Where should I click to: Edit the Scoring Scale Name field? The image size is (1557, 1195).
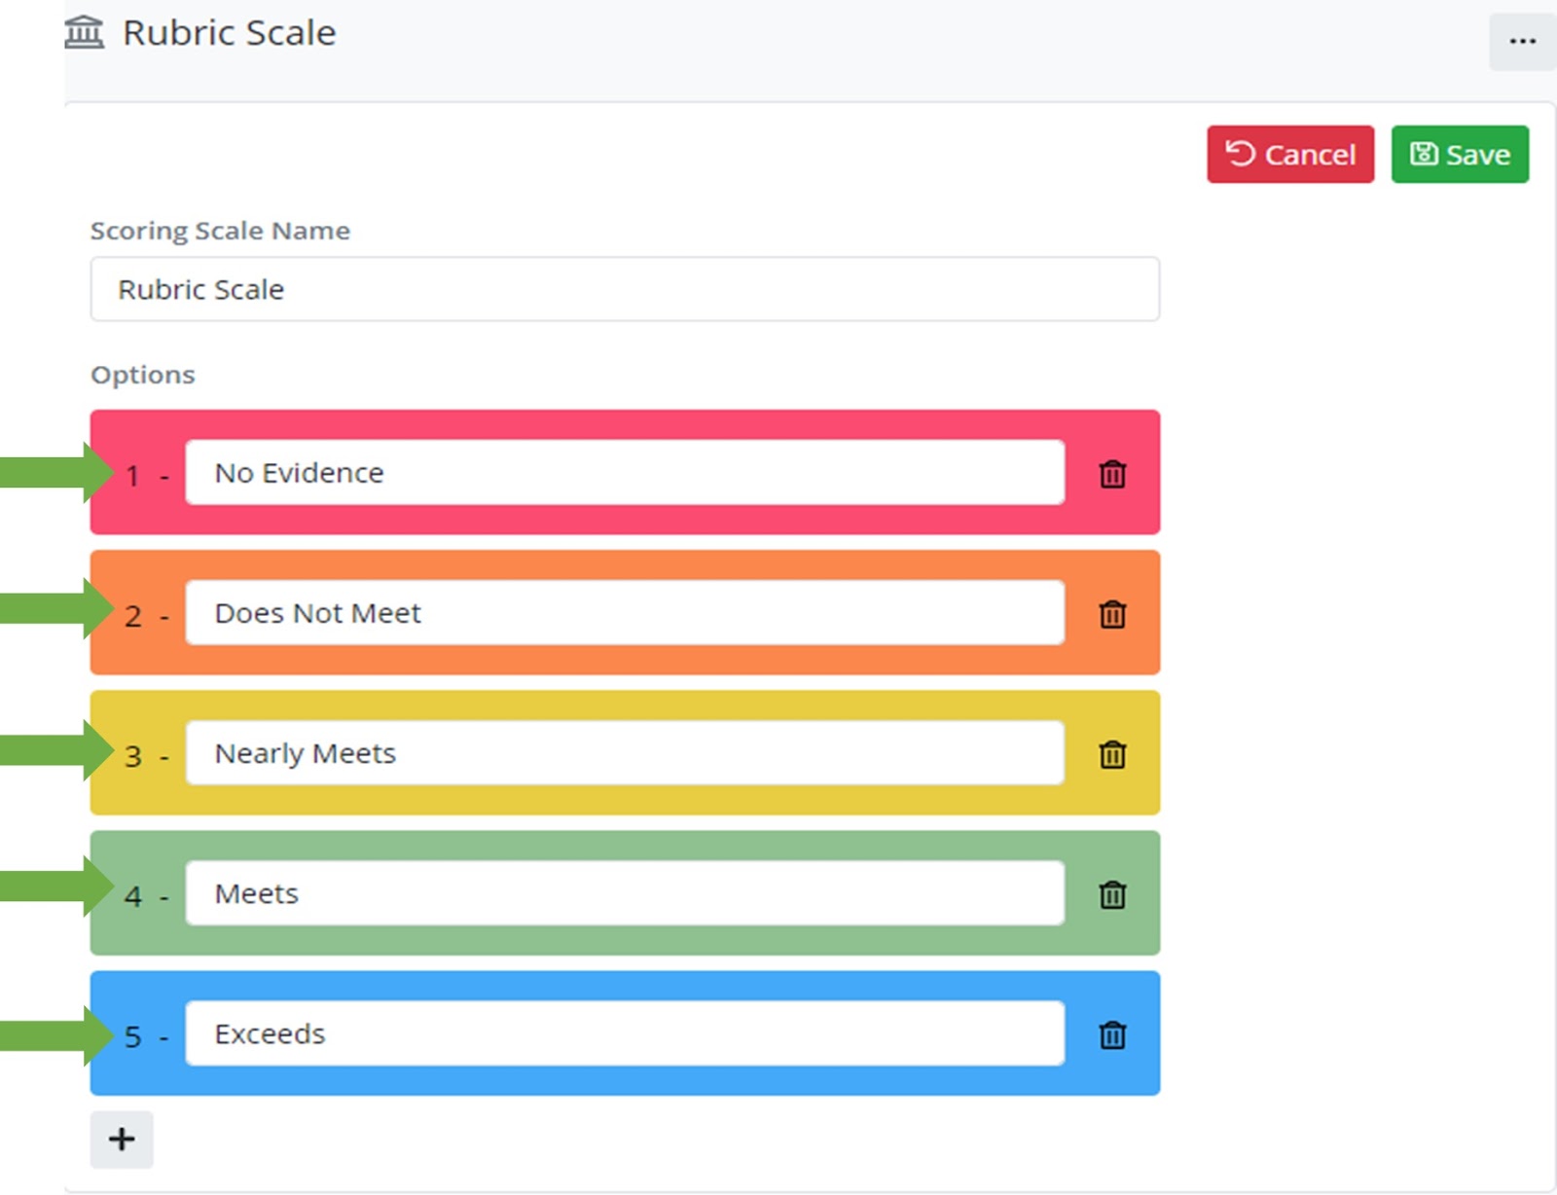click(x=625, y=289)
